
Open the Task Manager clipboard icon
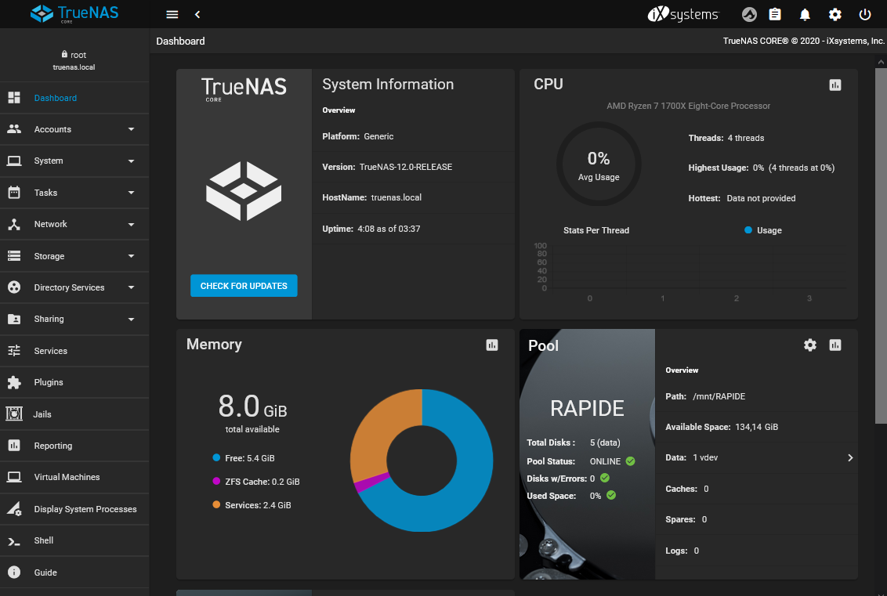(775, 14)
